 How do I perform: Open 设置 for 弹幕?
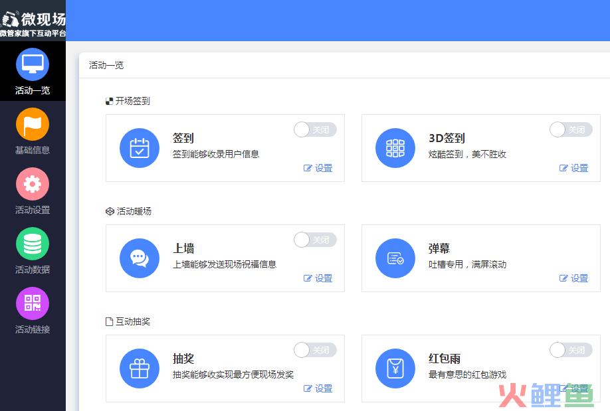pyautogui.click(x=574, y=278)
